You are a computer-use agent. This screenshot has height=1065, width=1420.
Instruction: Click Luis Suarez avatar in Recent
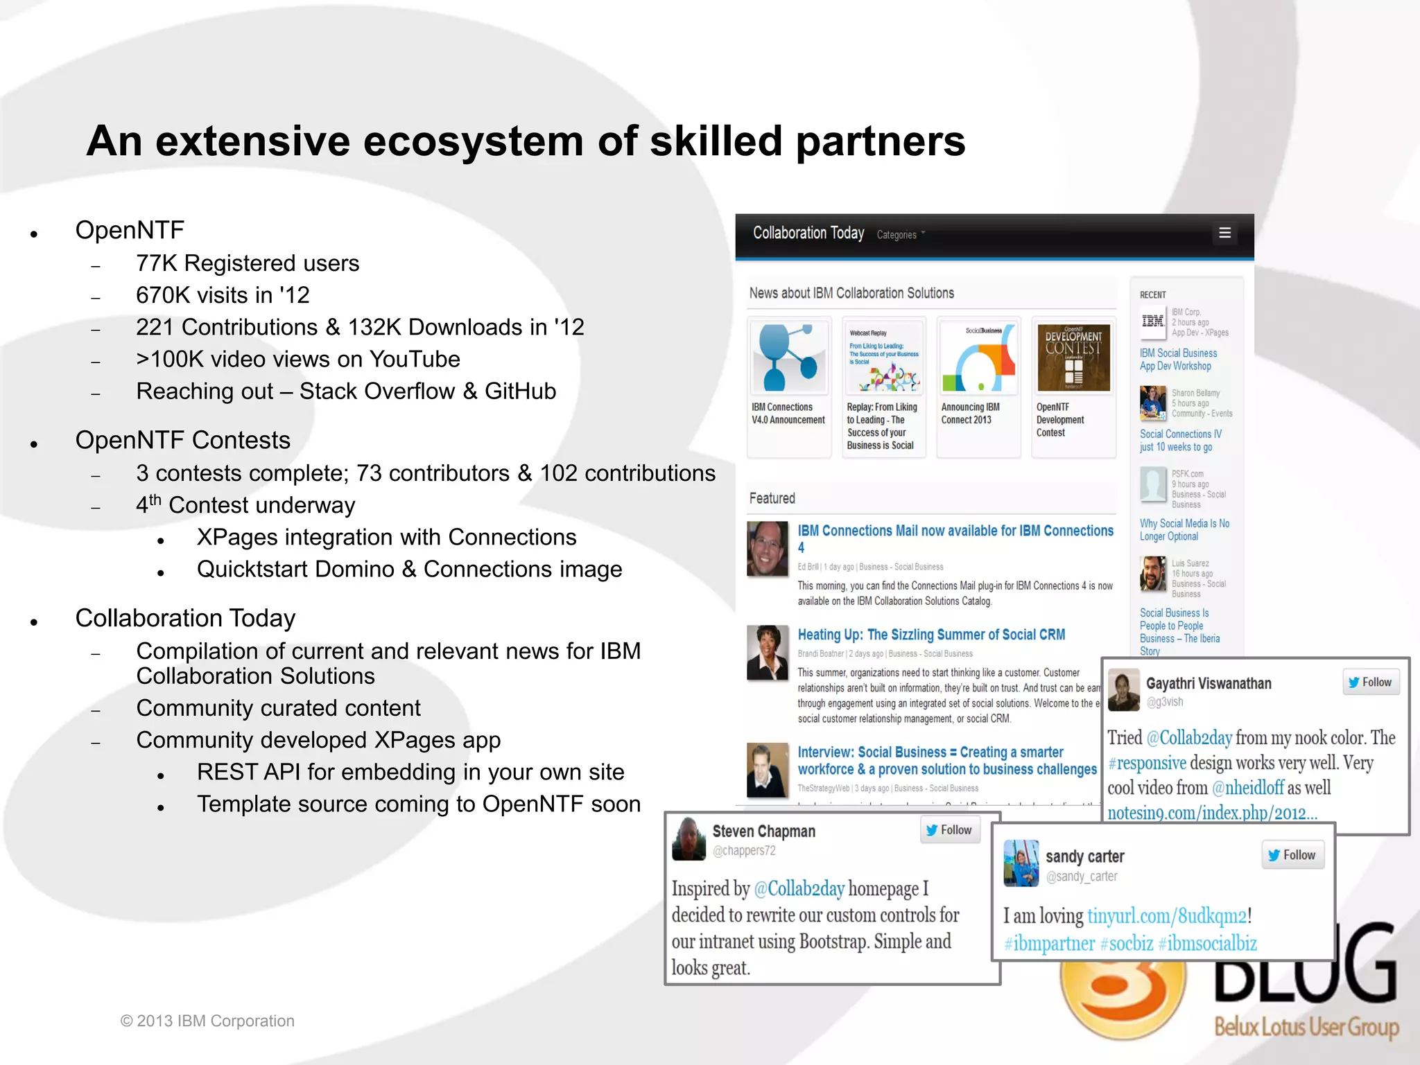[1153, 574]
